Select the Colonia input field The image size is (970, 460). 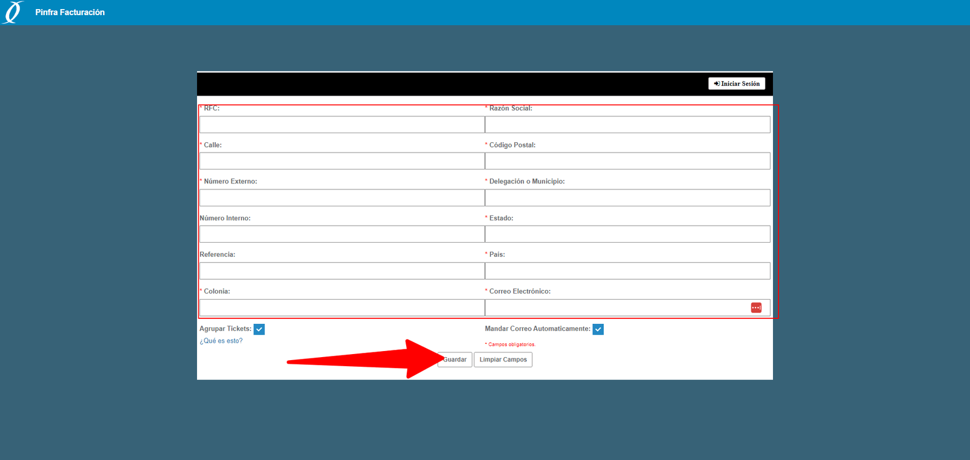pos(342,307)
